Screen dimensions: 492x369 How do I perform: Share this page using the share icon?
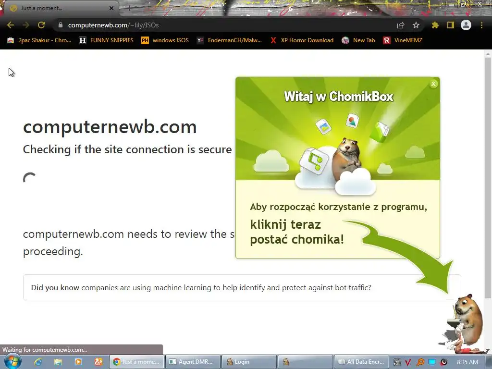(x=401, y=25)
